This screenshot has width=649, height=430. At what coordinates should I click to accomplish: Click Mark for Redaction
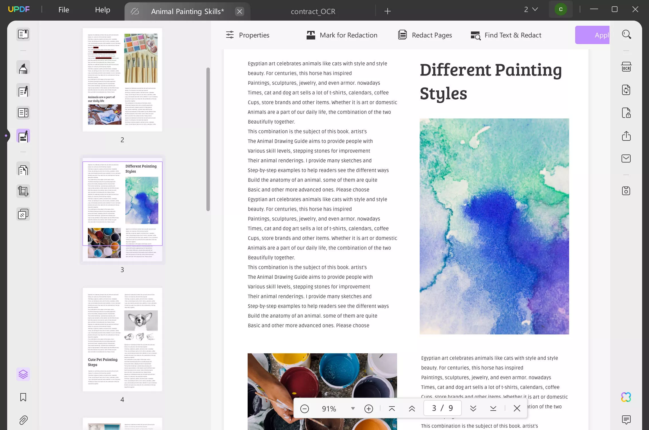click(342, 35)
